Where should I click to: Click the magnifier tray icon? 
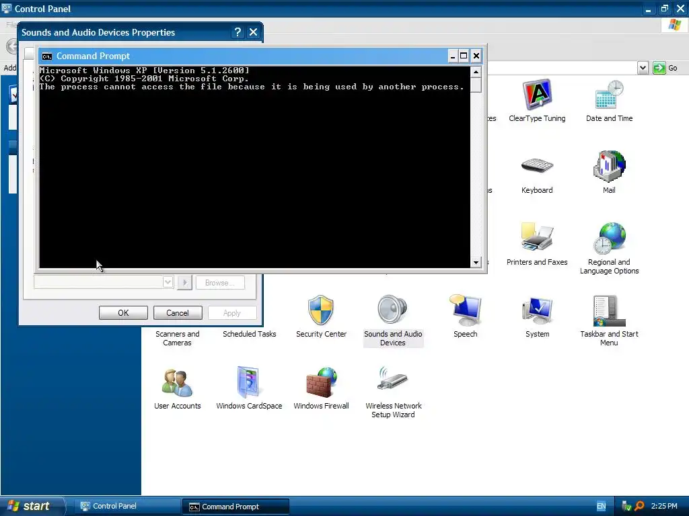tap(639, 506)
